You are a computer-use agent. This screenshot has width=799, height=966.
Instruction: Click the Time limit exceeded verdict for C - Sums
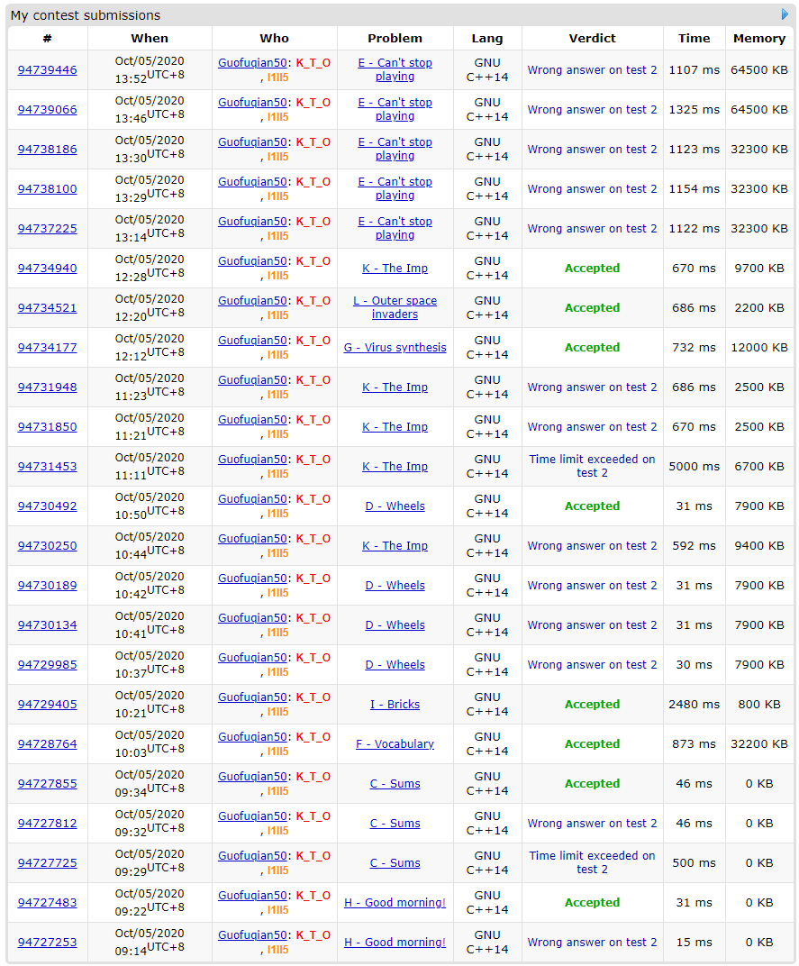pos(592,862)
